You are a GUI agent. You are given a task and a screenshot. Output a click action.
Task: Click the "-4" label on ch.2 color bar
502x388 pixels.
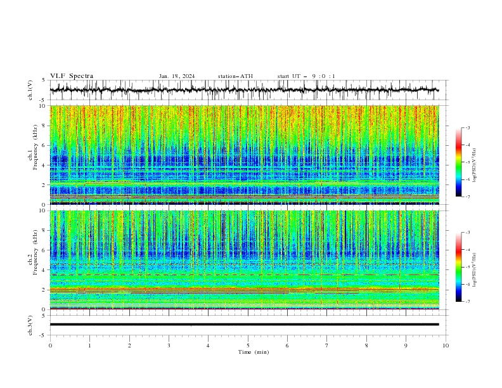pos(468,250)
